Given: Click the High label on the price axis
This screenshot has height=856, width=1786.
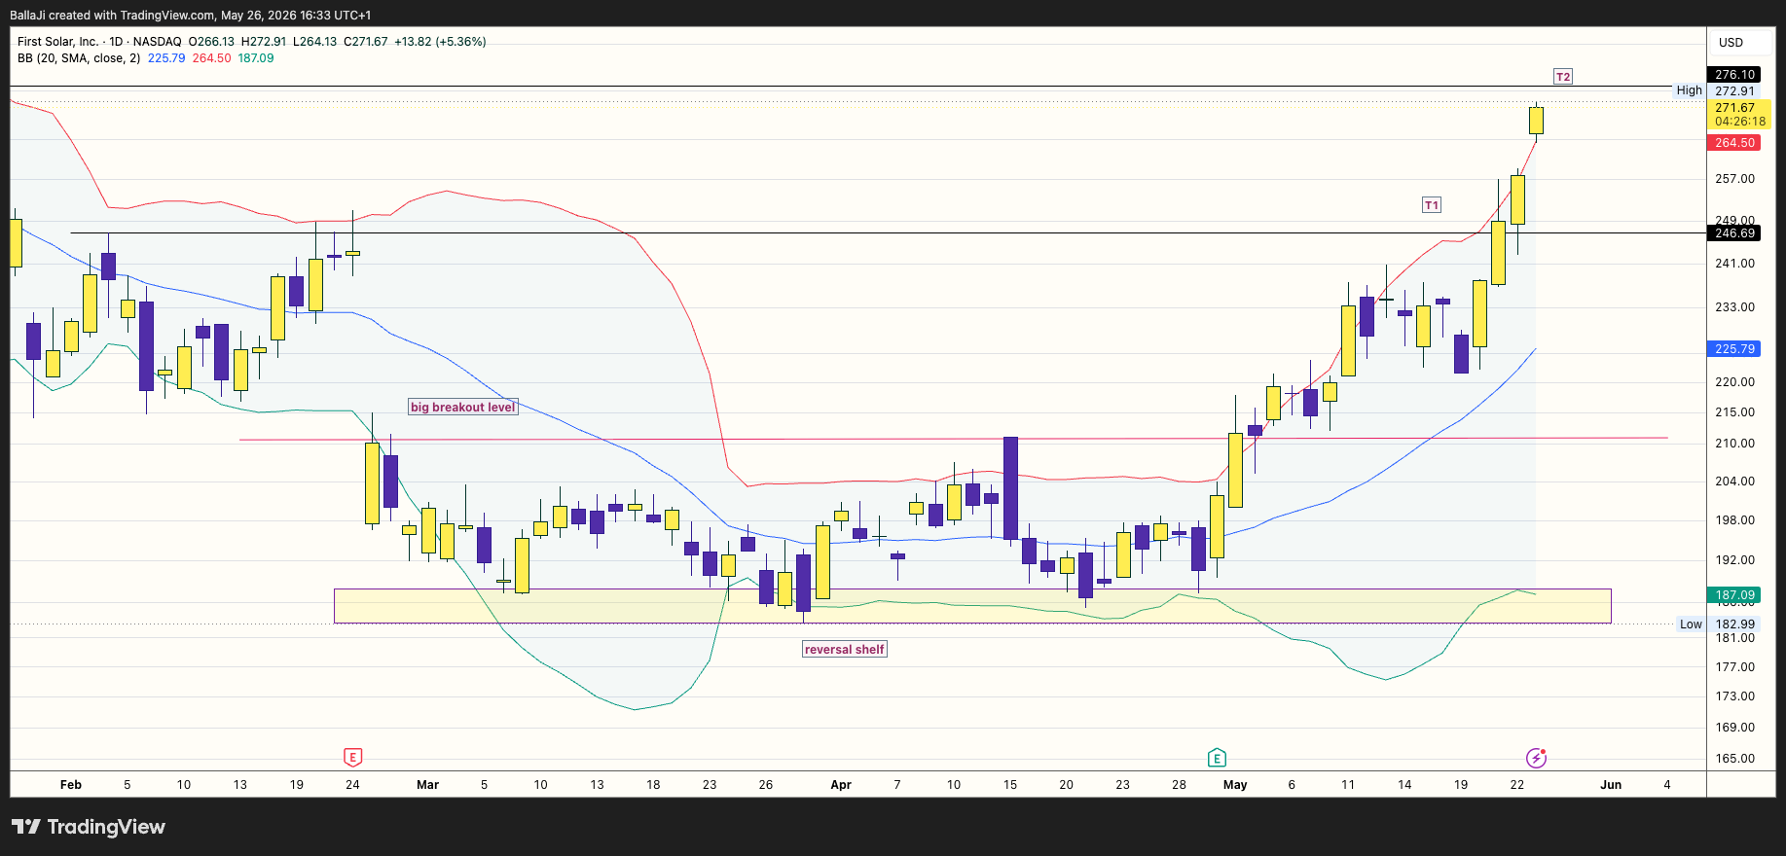Looking at the screenshot, I should (x=1689, y=90).
